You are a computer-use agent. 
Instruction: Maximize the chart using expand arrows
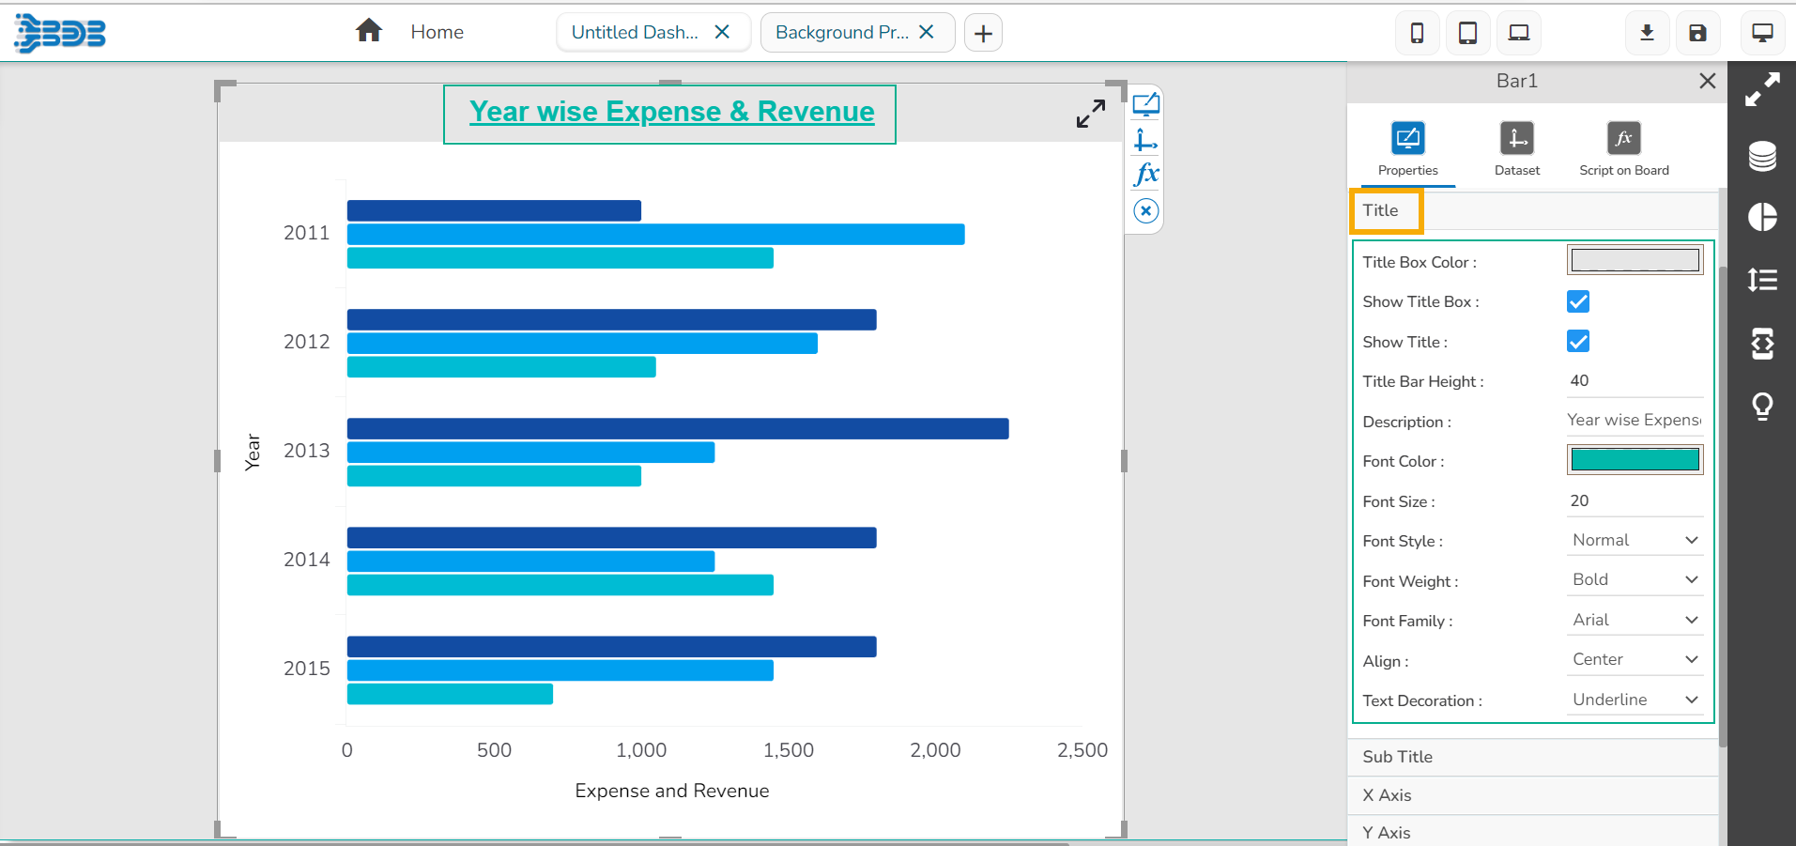(1090, 114)
